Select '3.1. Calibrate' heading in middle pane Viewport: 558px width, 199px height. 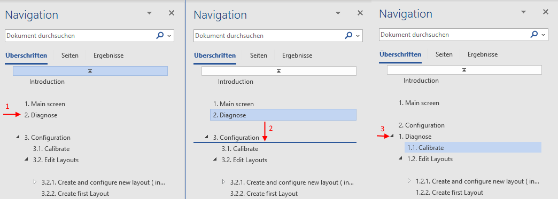[240, 149]
